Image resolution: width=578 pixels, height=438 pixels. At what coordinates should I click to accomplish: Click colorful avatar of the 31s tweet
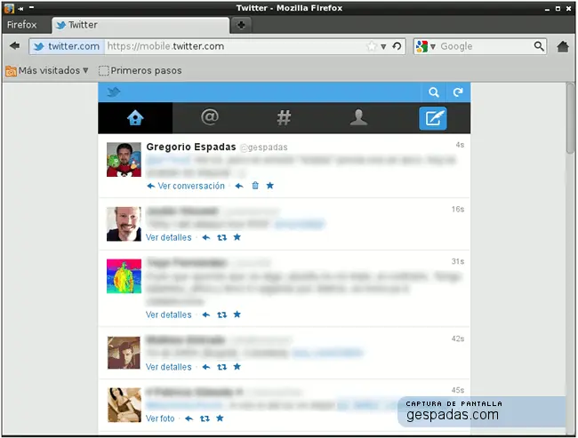click(124, 276)
